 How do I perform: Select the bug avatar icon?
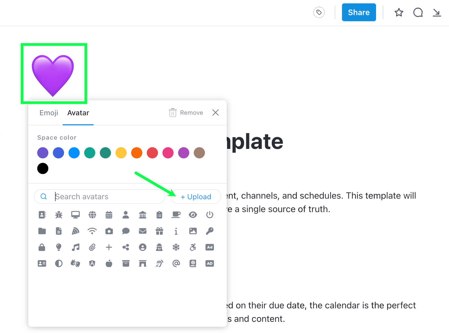[59, 215]
